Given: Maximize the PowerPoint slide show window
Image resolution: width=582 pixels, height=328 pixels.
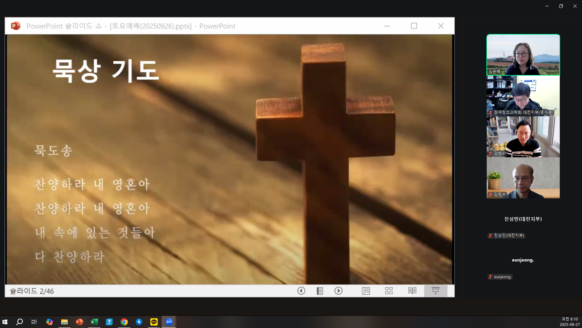Looking at the screenshot, I should pyautogui.click(x=414, y=26).
